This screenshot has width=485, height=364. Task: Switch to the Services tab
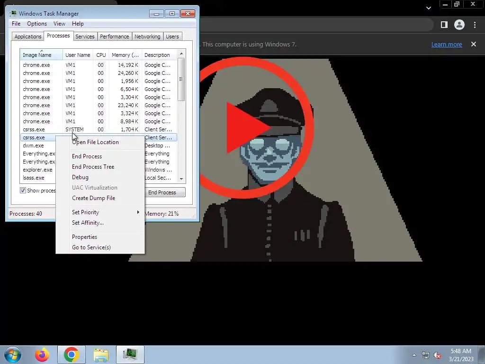click(85, 36)
